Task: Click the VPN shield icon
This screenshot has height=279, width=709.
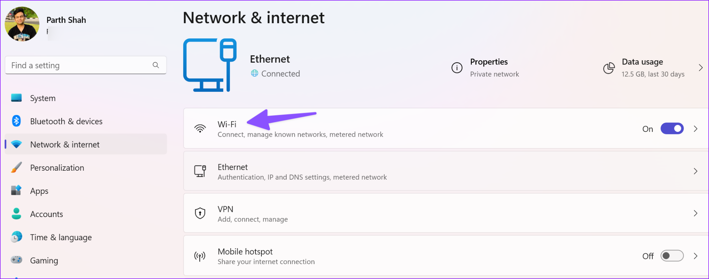Action: (x=200, y=213)
